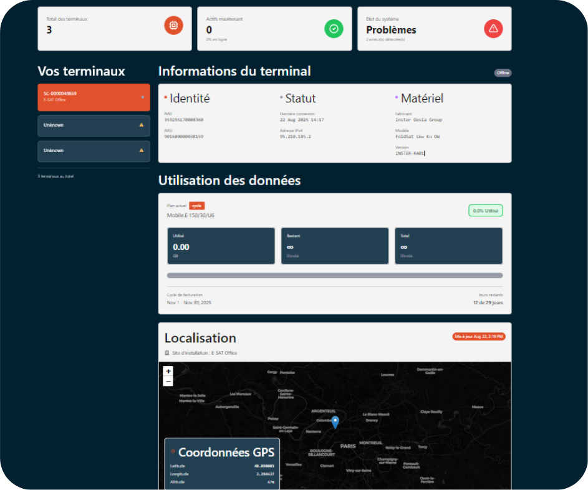Click the orange terminal chip icon

click(x=173, y=26)
